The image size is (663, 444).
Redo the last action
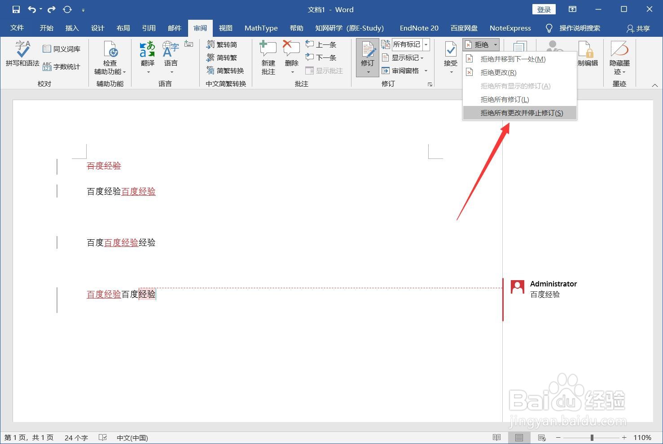click(x=51, y=9)
